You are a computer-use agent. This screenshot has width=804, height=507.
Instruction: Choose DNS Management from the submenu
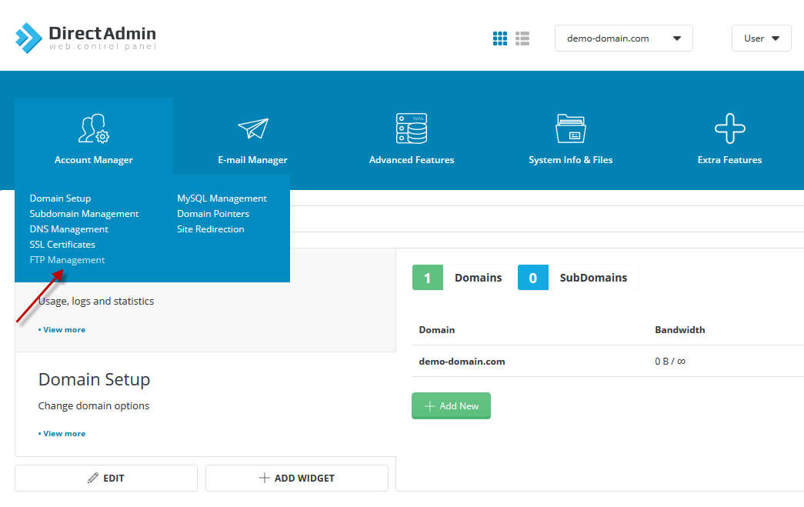[68, 229]
